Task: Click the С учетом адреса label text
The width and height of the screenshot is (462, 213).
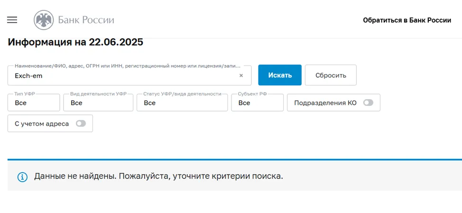Action: (x=42, y=124)
